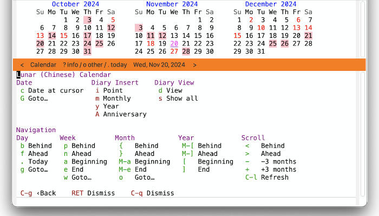
Task: Click Day 'Behind' command
Action: pos(36,146)
